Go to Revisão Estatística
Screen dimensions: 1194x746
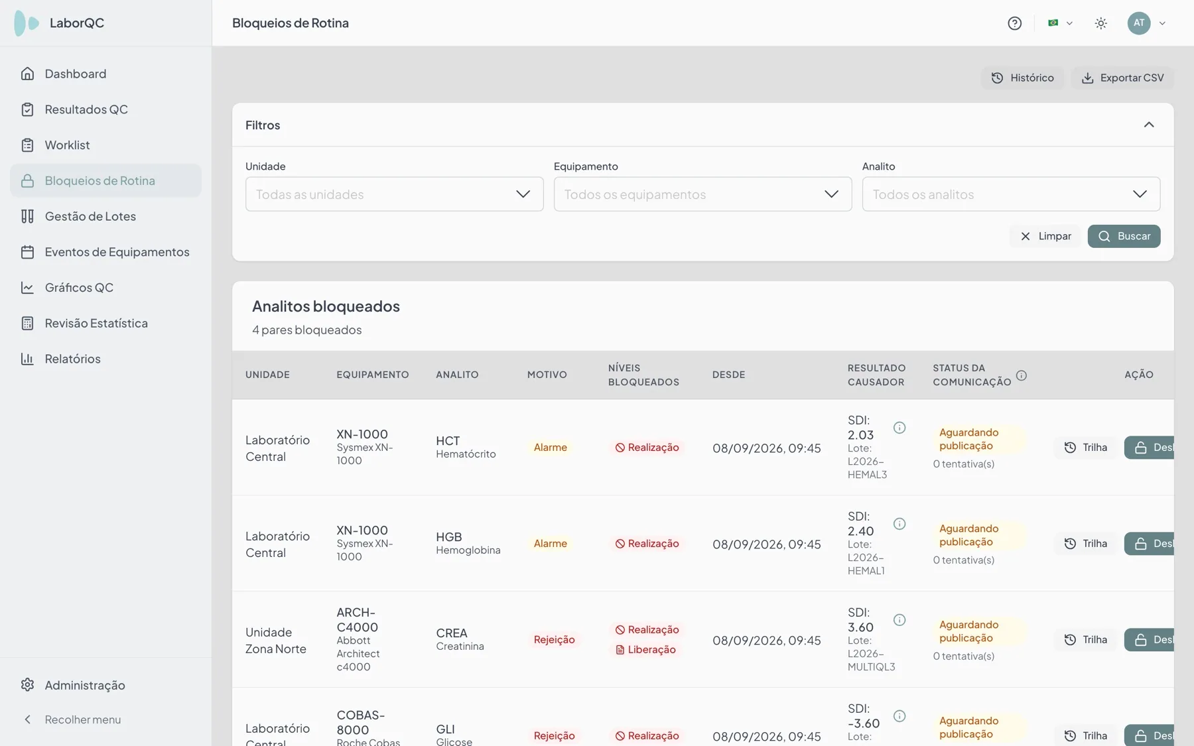[106, 323]
